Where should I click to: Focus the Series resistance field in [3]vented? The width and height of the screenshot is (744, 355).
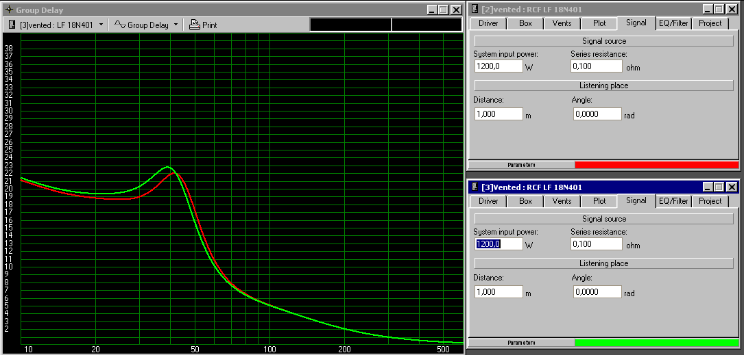click(x=597, y=244)
